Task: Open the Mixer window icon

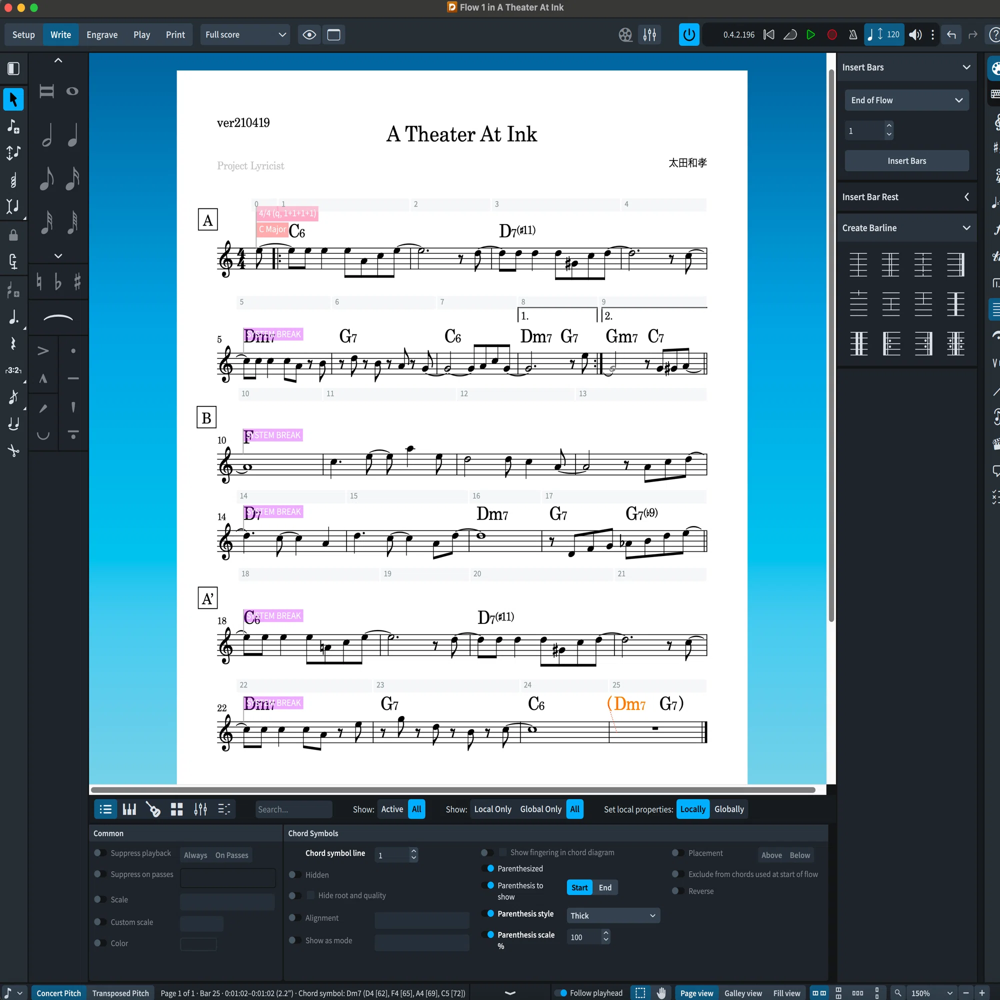Action: pos(649,34)
